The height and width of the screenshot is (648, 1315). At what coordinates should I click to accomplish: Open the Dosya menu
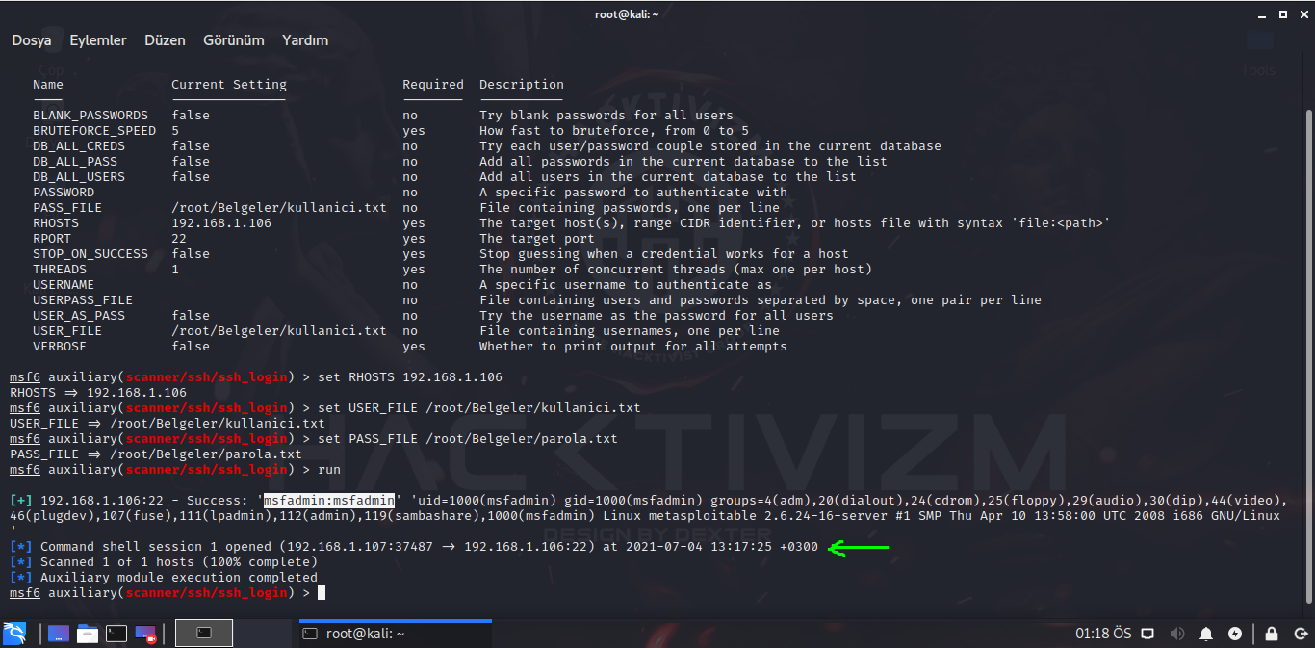(32, 40)
